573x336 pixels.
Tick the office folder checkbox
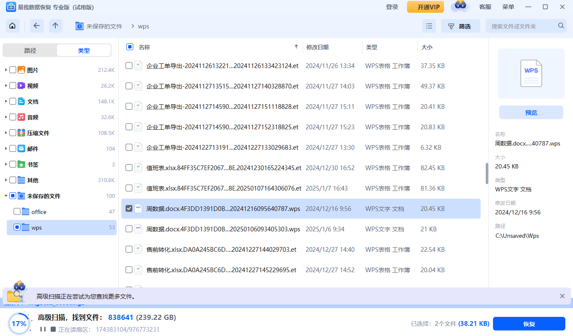(x=17, y=212)
